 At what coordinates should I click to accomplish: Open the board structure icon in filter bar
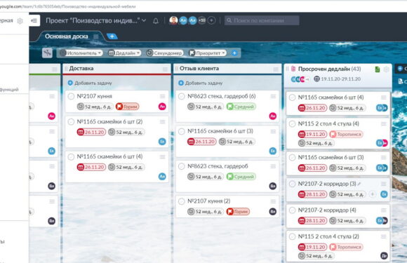47,53
